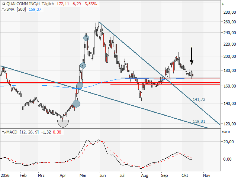Click the Sep month label
The width and height of the screenshot is (238, 178).
click(164, 175)
